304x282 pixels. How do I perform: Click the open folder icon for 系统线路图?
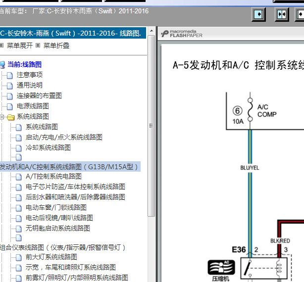11,117
